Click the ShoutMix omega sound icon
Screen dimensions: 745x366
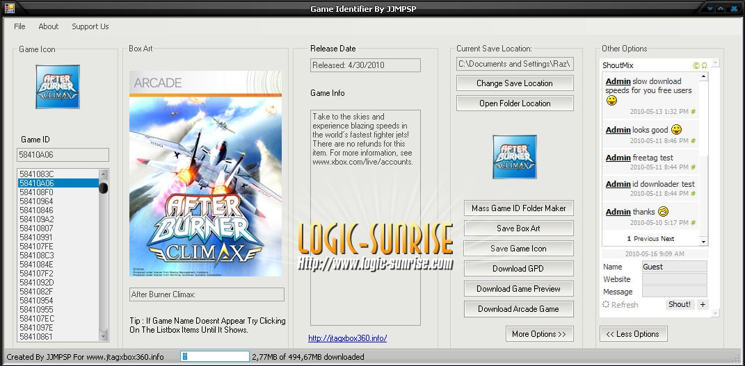tap(704, 65)
